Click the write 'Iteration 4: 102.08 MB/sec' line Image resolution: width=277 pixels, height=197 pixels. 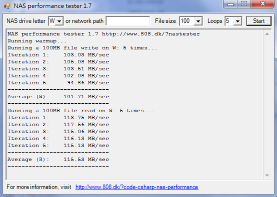coord(58,76)
